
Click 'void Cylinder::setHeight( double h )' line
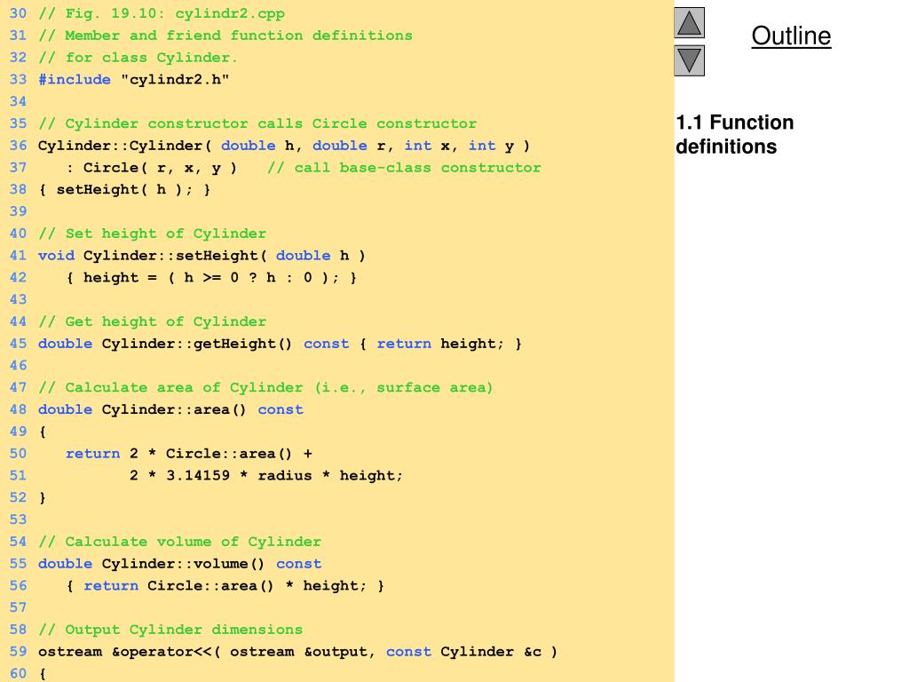(x=202, y=256)
